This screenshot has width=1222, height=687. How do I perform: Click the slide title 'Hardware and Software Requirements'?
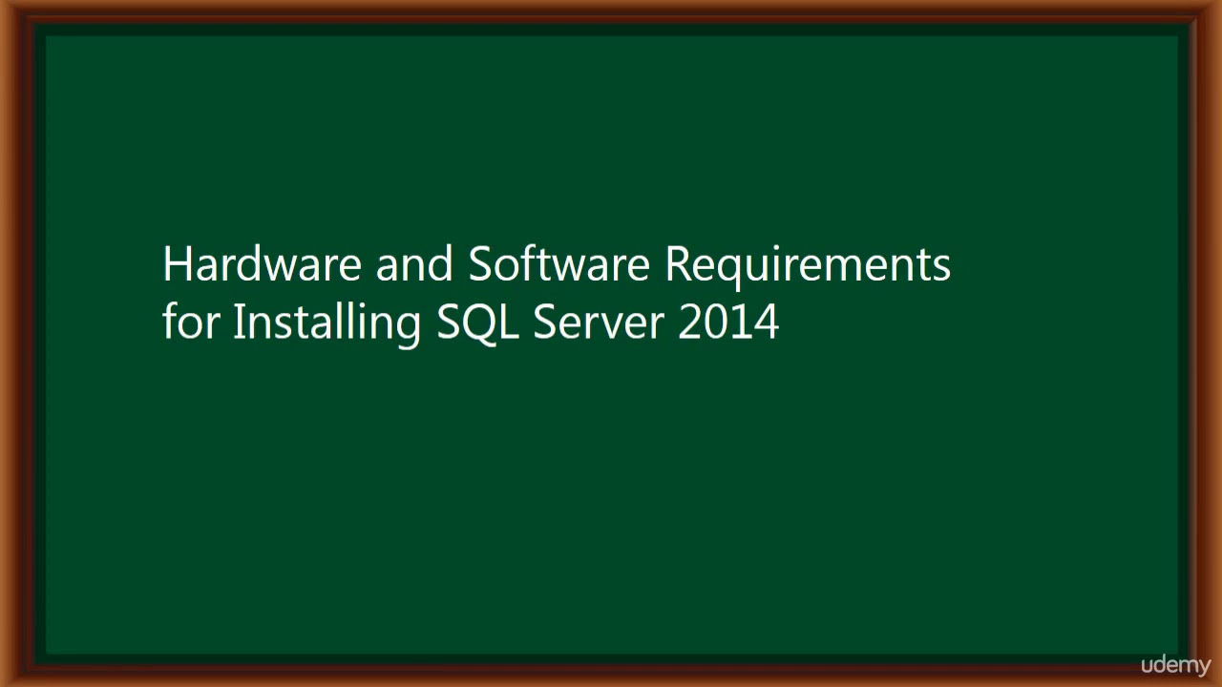coord(557,264)
